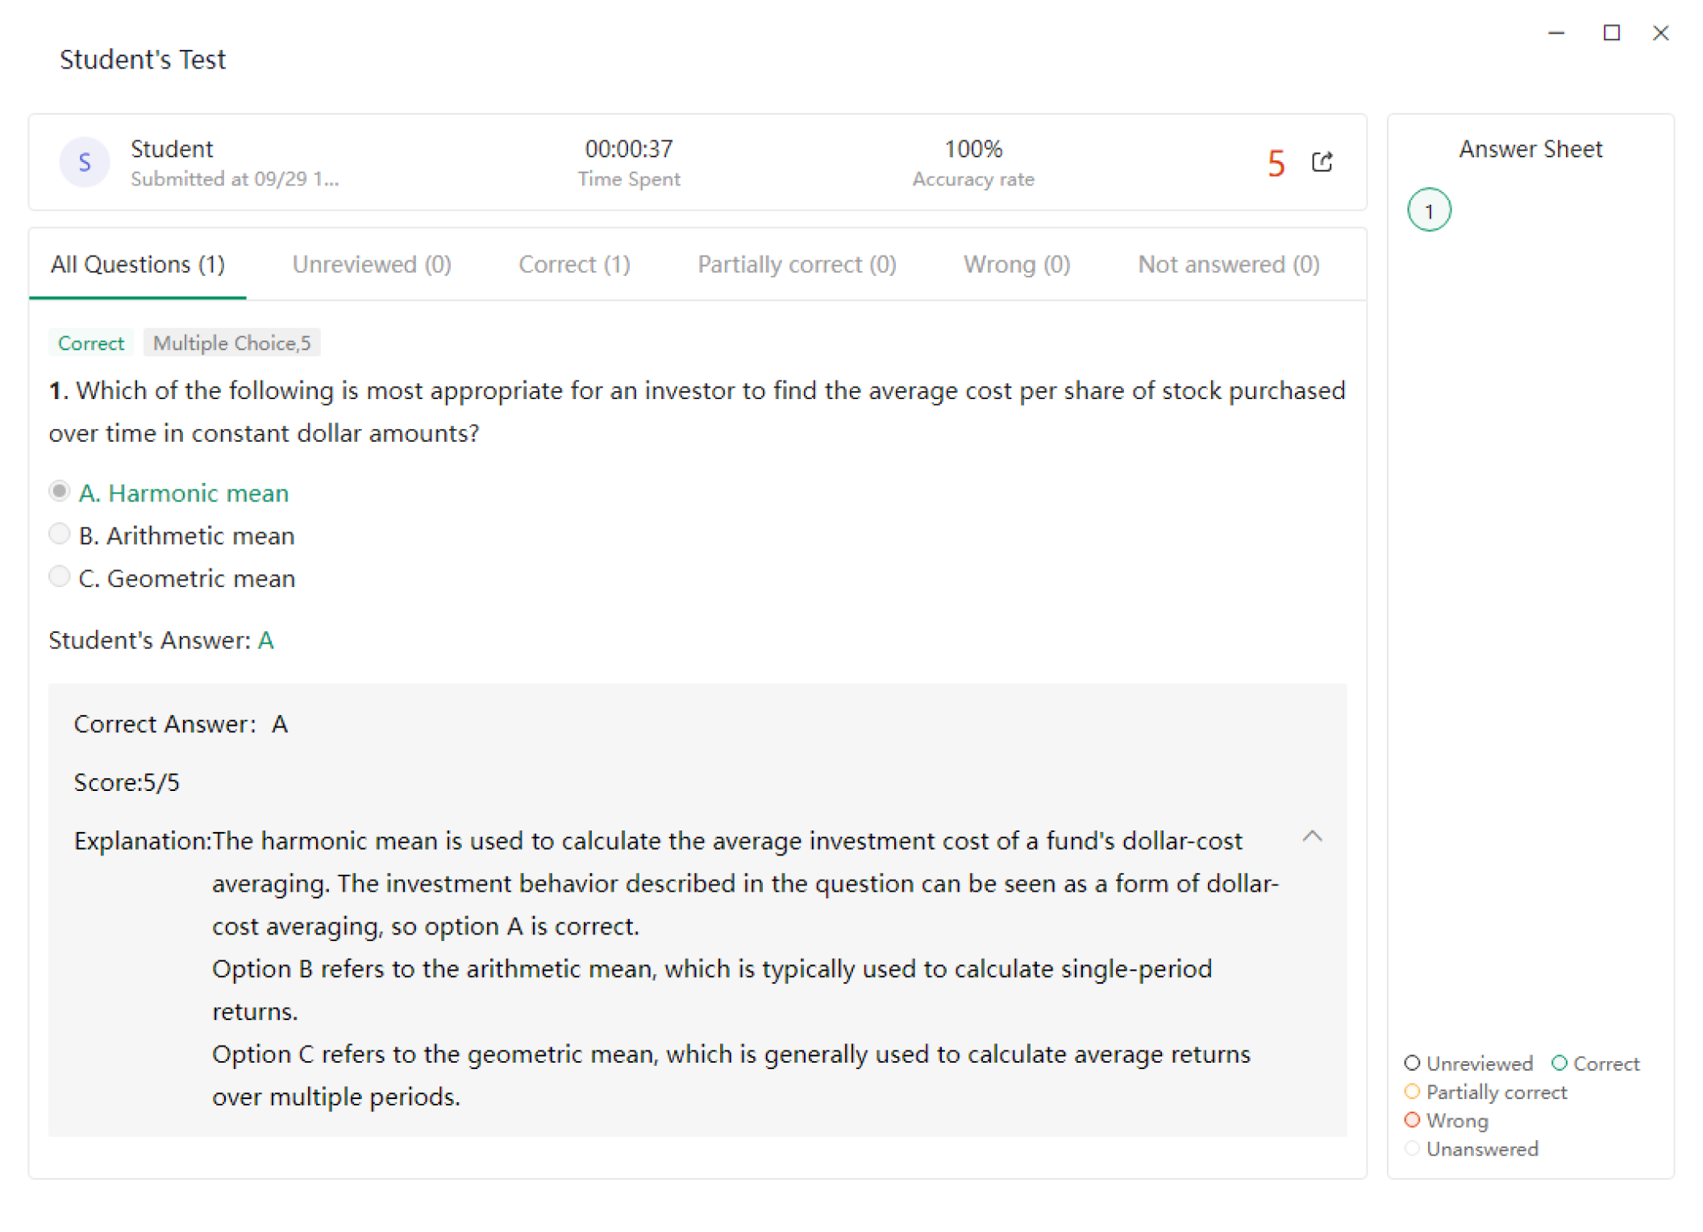1703x1232 pixels.
Task: Click the Unreviewed legend item
Action: (x=1468, y=1063)
